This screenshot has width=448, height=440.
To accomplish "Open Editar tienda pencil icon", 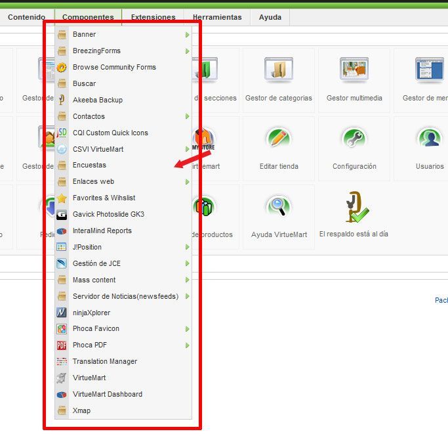I will click(x=279, y=138).
